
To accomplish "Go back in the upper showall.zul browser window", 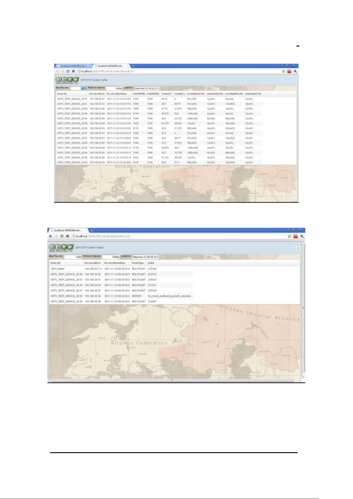I will [x=57, y=71].
